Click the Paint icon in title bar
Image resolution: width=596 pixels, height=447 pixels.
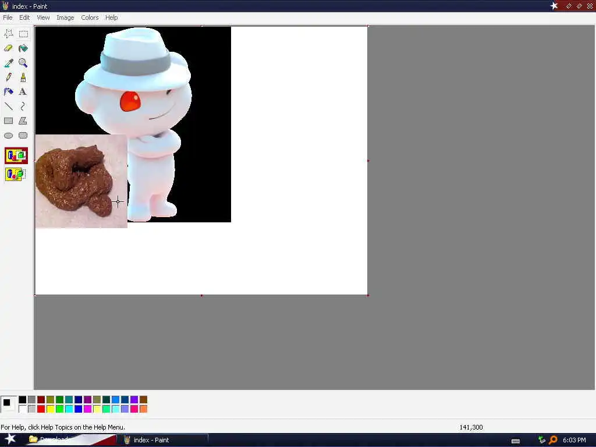click(5, 6)
